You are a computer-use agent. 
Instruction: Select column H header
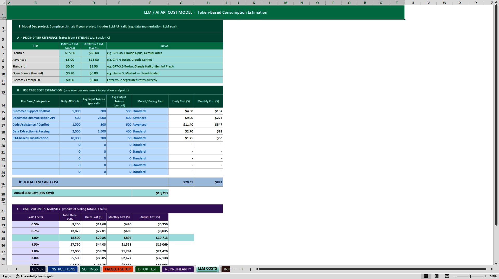pos(208,3)
